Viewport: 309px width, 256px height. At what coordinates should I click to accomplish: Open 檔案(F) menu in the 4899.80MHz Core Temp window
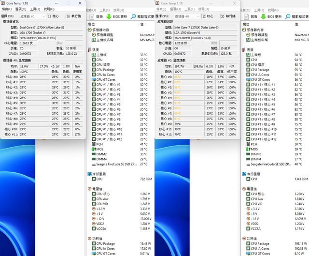point(7,9)
